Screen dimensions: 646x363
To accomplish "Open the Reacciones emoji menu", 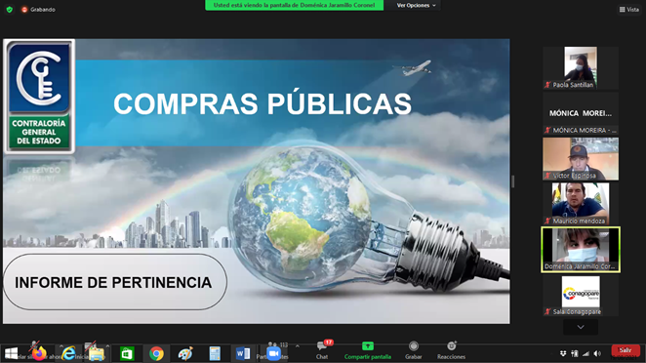I will [x=451, y=346].
